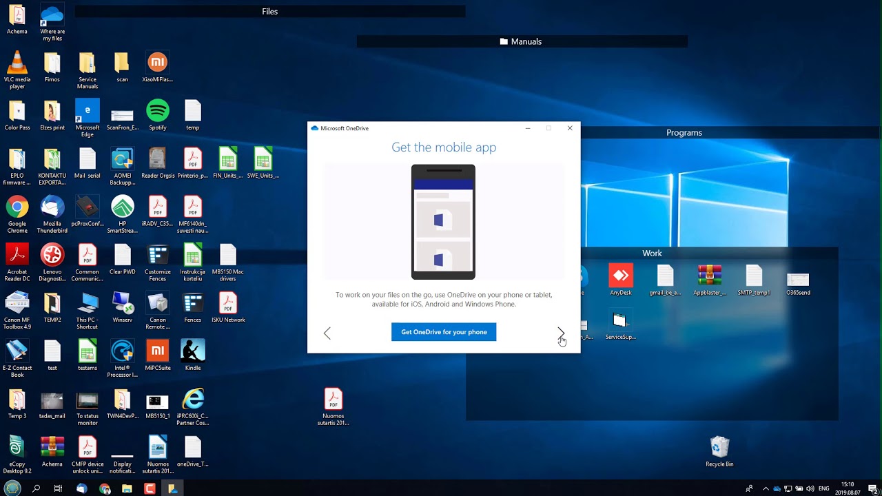
Task: Select the Fences desktop icon
Action: point(193,307)
